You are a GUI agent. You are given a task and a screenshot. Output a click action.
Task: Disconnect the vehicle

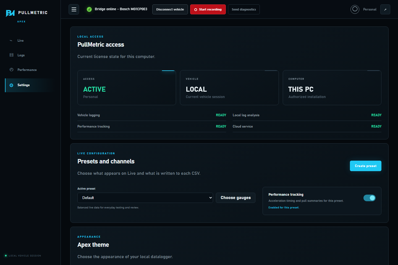click(170, 9)
